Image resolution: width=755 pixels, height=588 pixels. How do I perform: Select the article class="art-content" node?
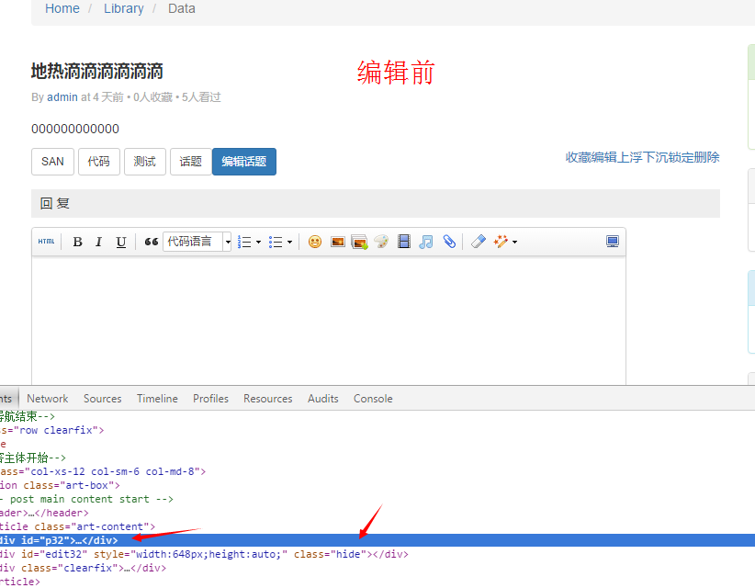(77, 526)
